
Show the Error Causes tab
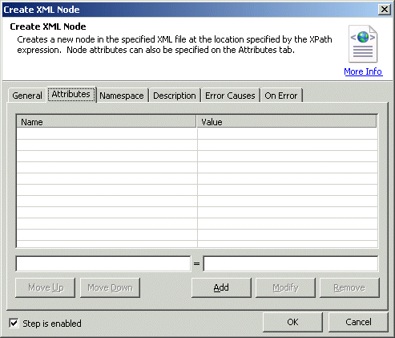(x=230, y=96)
